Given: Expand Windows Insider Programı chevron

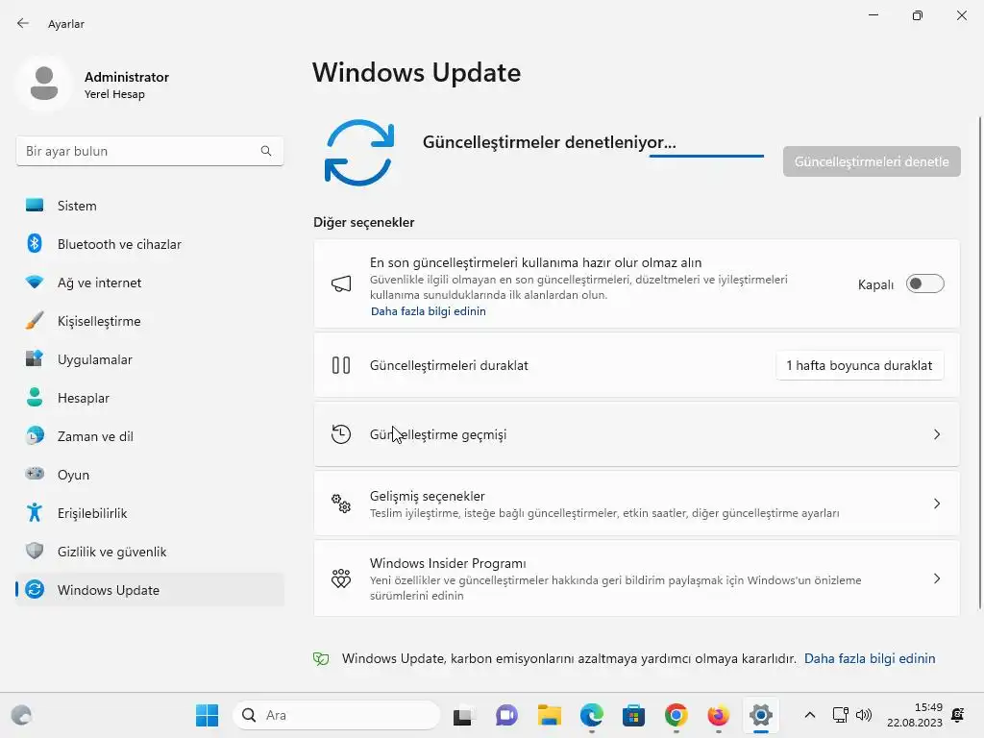Looking at the screenshot, I should click(x=936, y=578).
